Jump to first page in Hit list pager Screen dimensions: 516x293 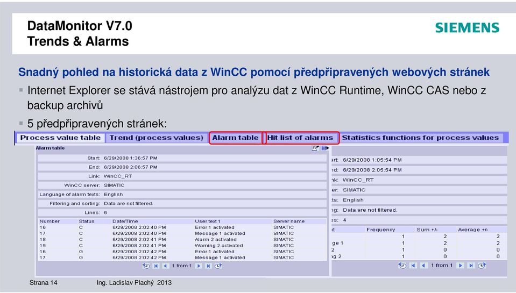tap(413, 266)
